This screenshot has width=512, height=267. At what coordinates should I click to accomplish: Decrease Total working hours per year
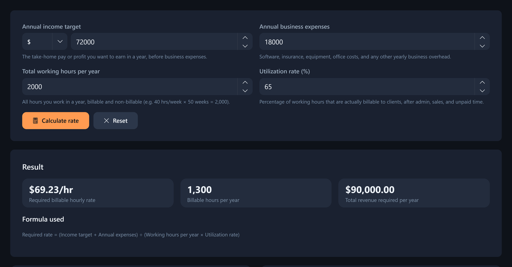(245, 91)
